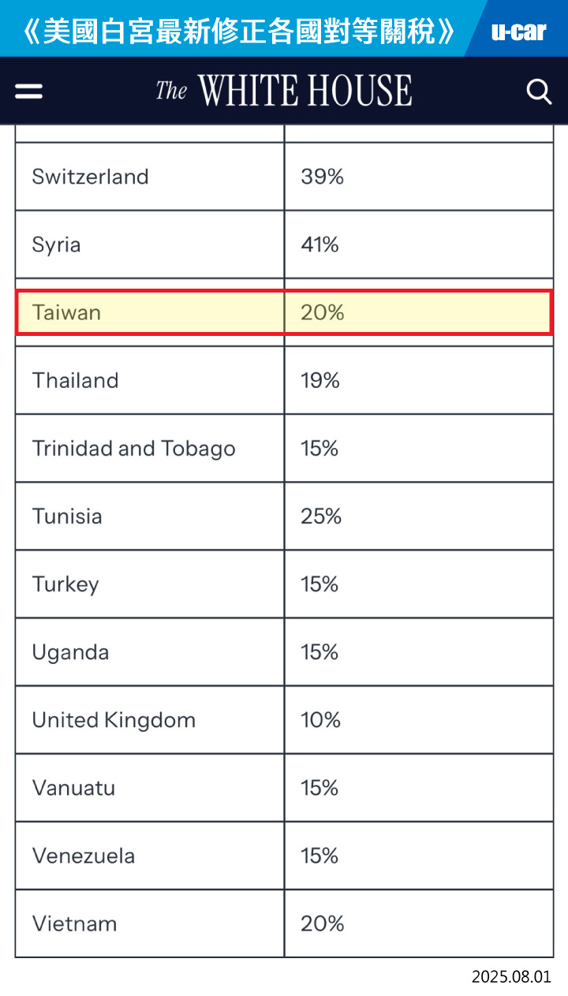Click The White House logo

(x=283, y=91)
